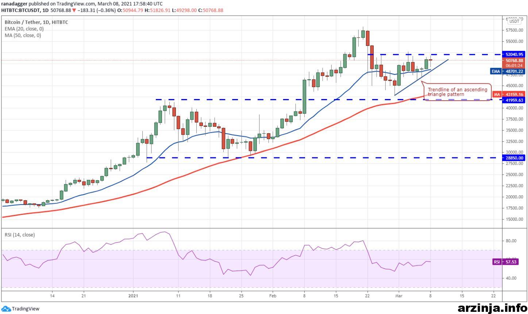Image resolution: width=528 pixels, height=314 pixels.
Task: Click the blue 52040.95 price label
Action: point(514,54)
